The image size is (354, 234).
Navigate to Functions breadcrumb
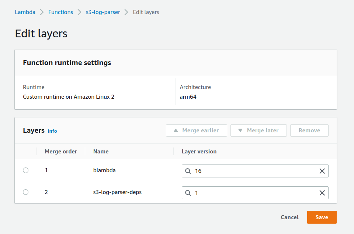coord(60,12)
